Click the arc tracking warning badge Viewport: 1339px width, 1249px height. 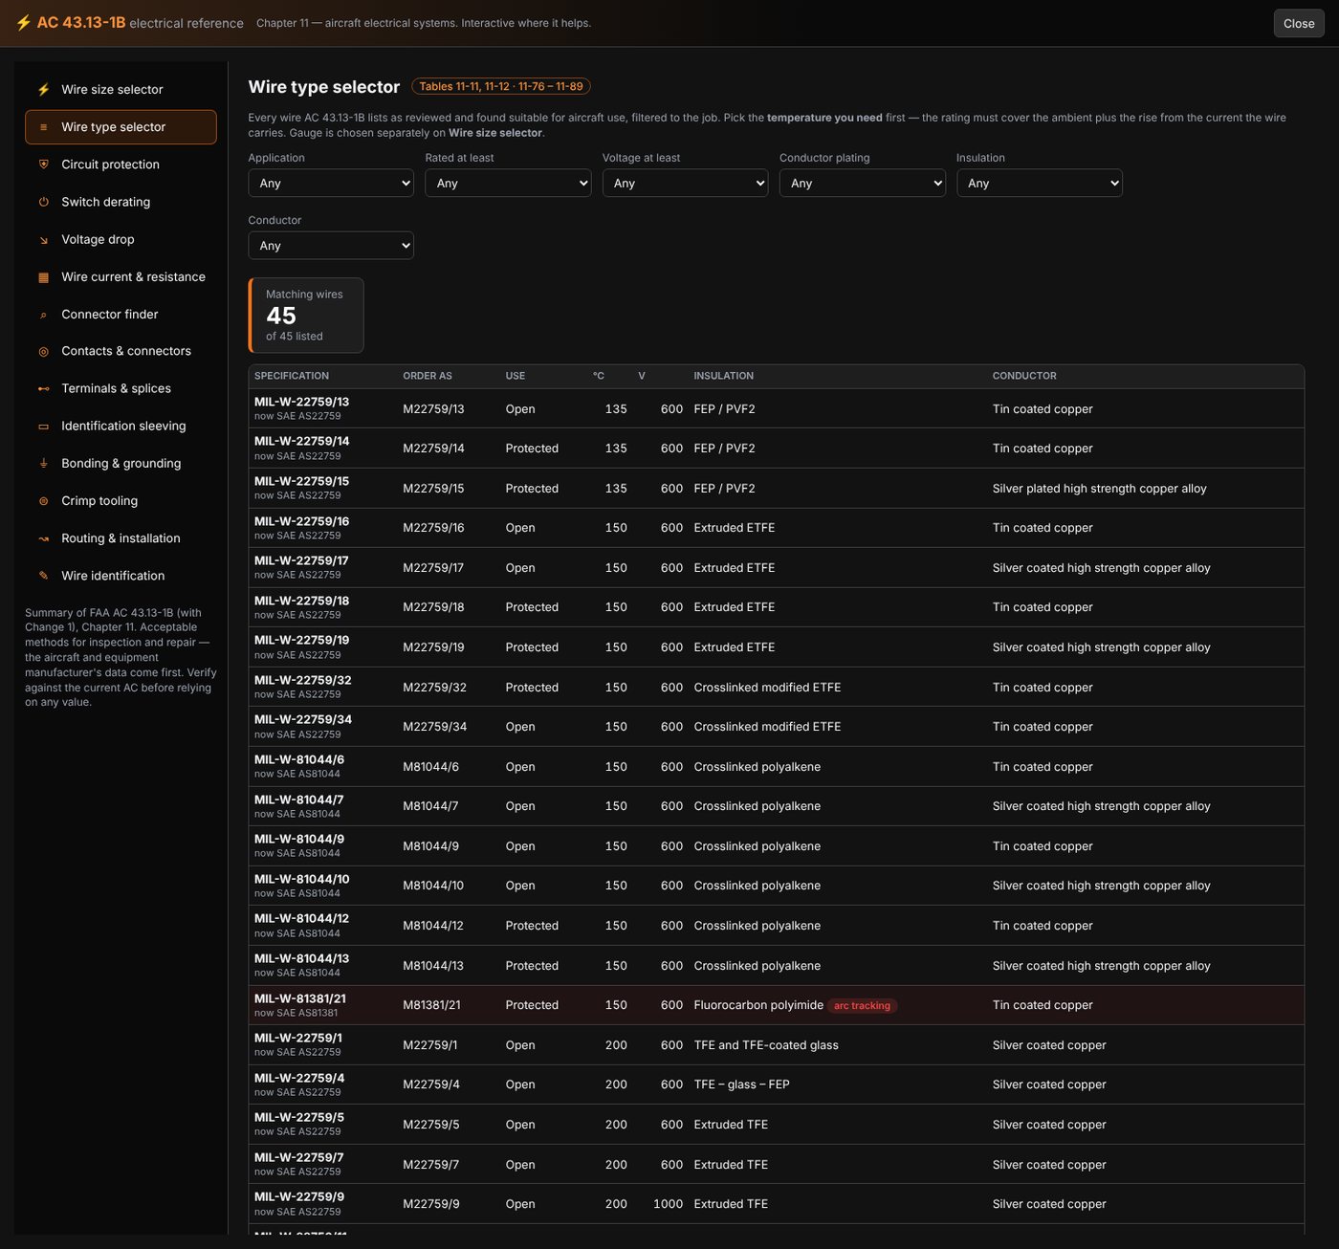point(862,1006)
